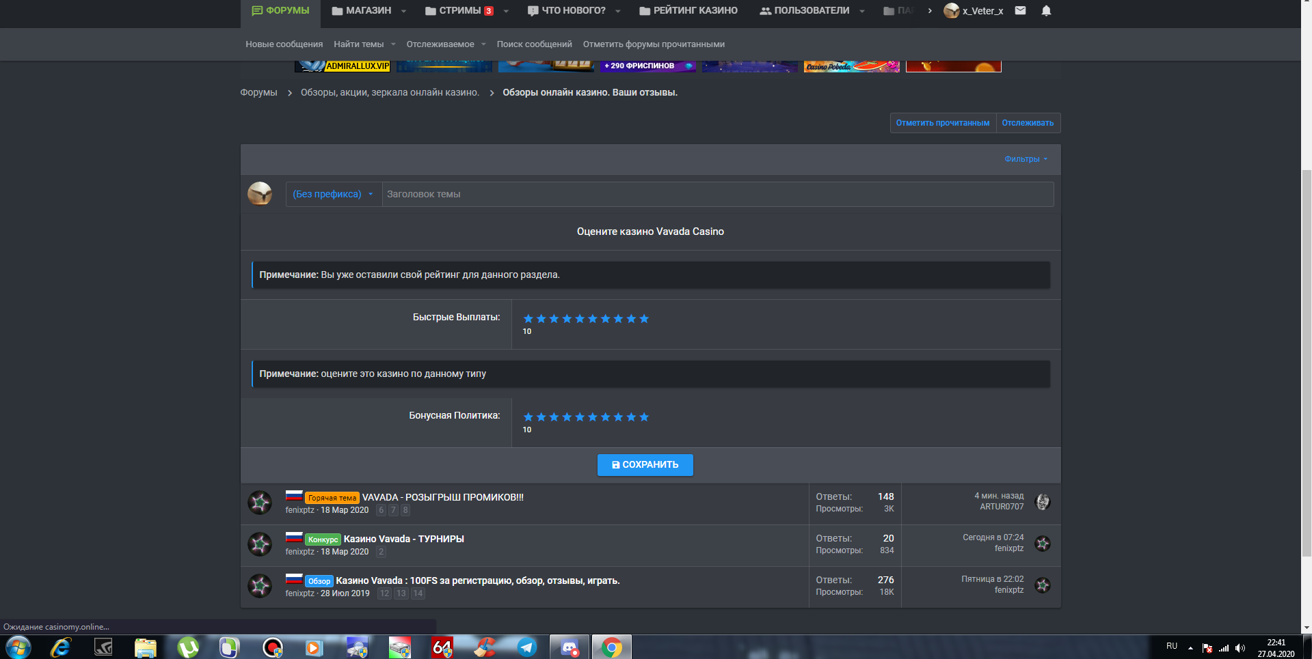
Task: Click the x_Veter_x account avatar in navbar
Action: point(951,10)
